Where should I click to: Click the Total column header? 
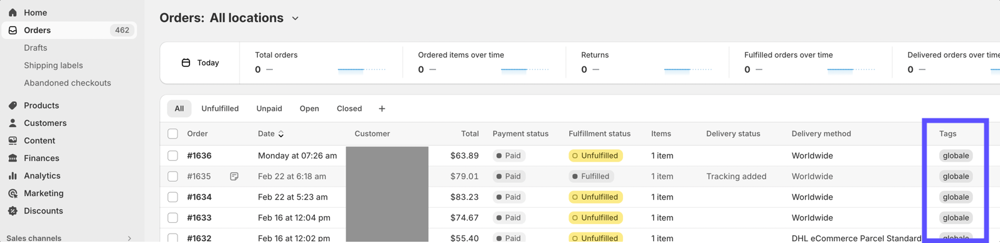pyautogui.click(x=470, y=133)
